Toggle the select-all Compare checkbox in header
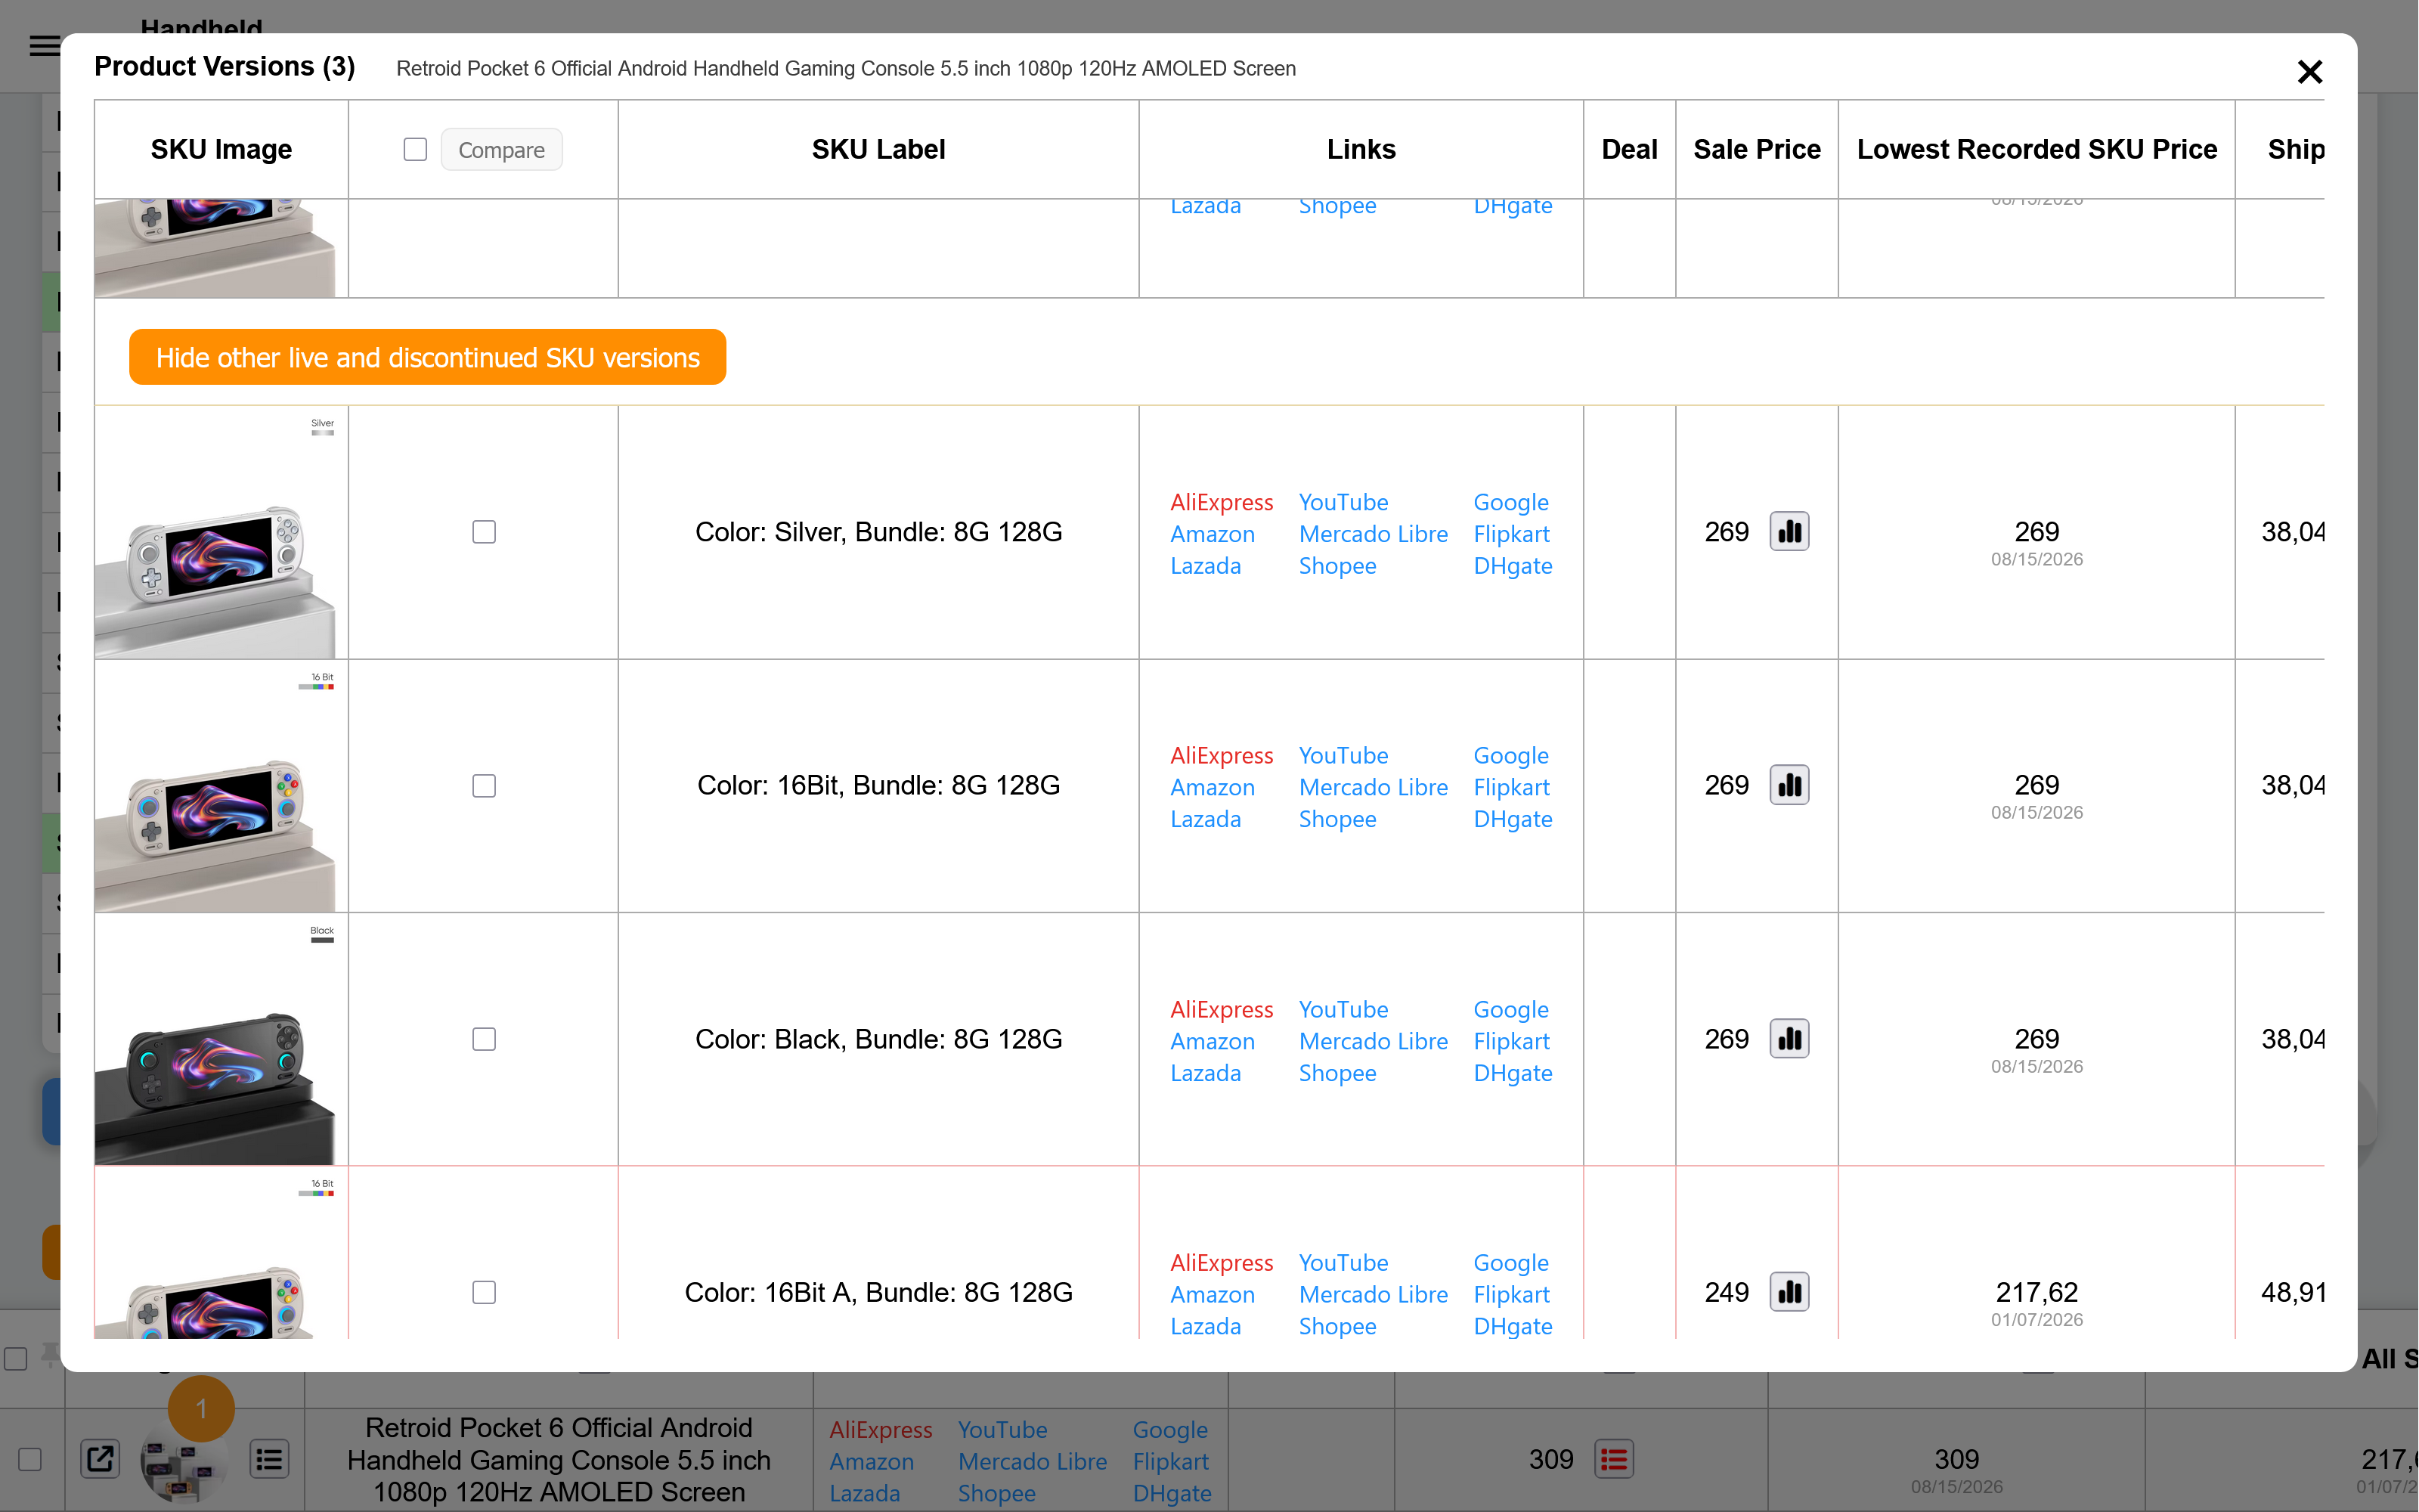The width and height of the screenshot is (2419, 1512). point(415,149)
